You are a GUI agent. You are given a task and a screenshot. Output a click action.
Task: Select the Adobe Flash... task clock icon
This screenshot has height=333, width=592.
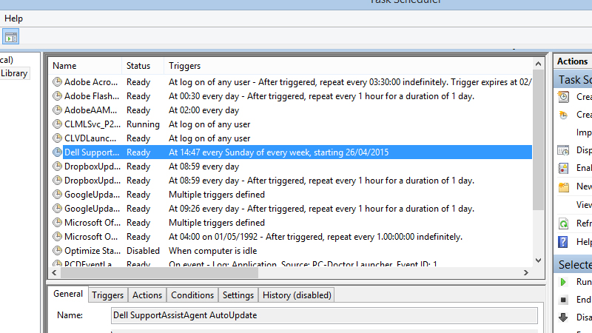click(x=57, y=96)
